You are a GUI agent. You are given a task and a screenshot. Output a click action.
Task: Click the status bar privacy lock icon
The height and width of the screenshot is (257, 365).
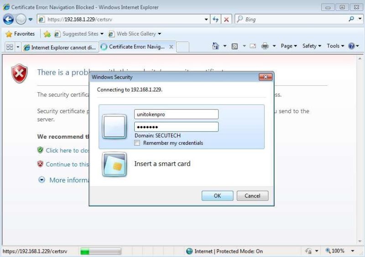point(308,251)
